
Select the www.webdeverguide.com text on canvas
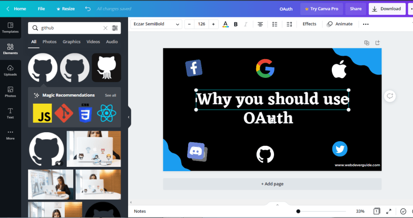point(358,165)
